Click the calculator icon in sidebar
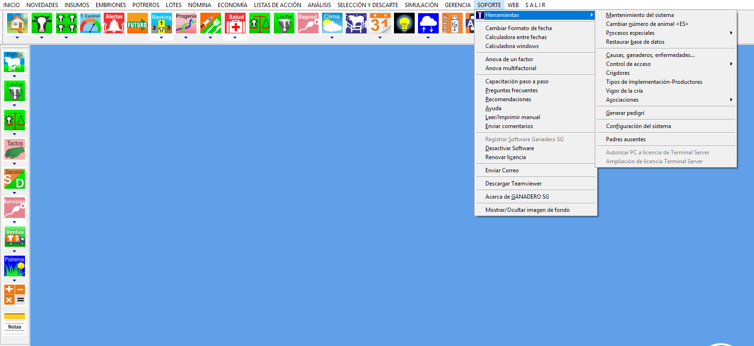754x346 pixels. coord(15,295)
